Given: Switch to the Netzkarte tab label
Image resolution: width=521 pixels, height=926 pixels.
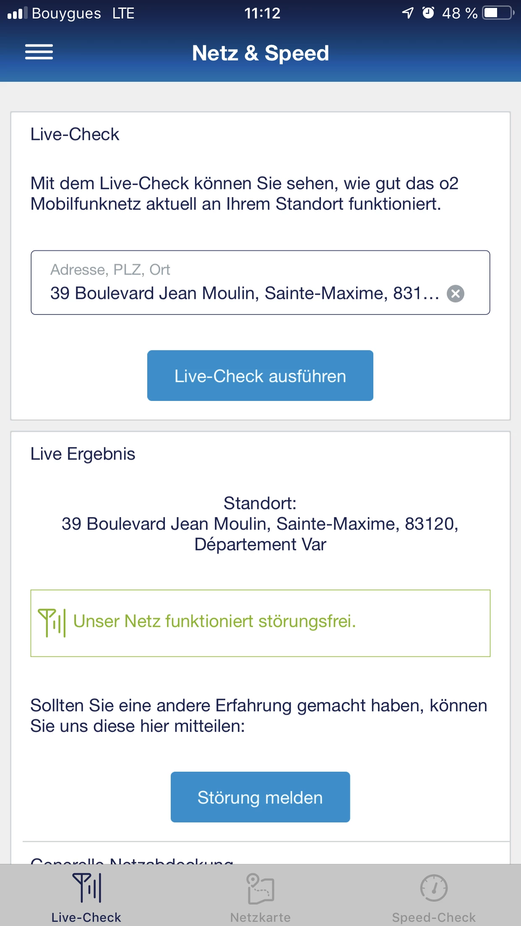Looking at the screenshot, I should (260, 917).
